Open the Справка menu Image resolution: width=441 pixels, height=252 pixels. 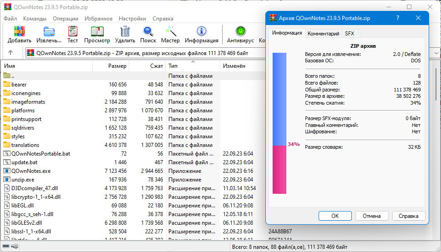click(x=163, y=19)
